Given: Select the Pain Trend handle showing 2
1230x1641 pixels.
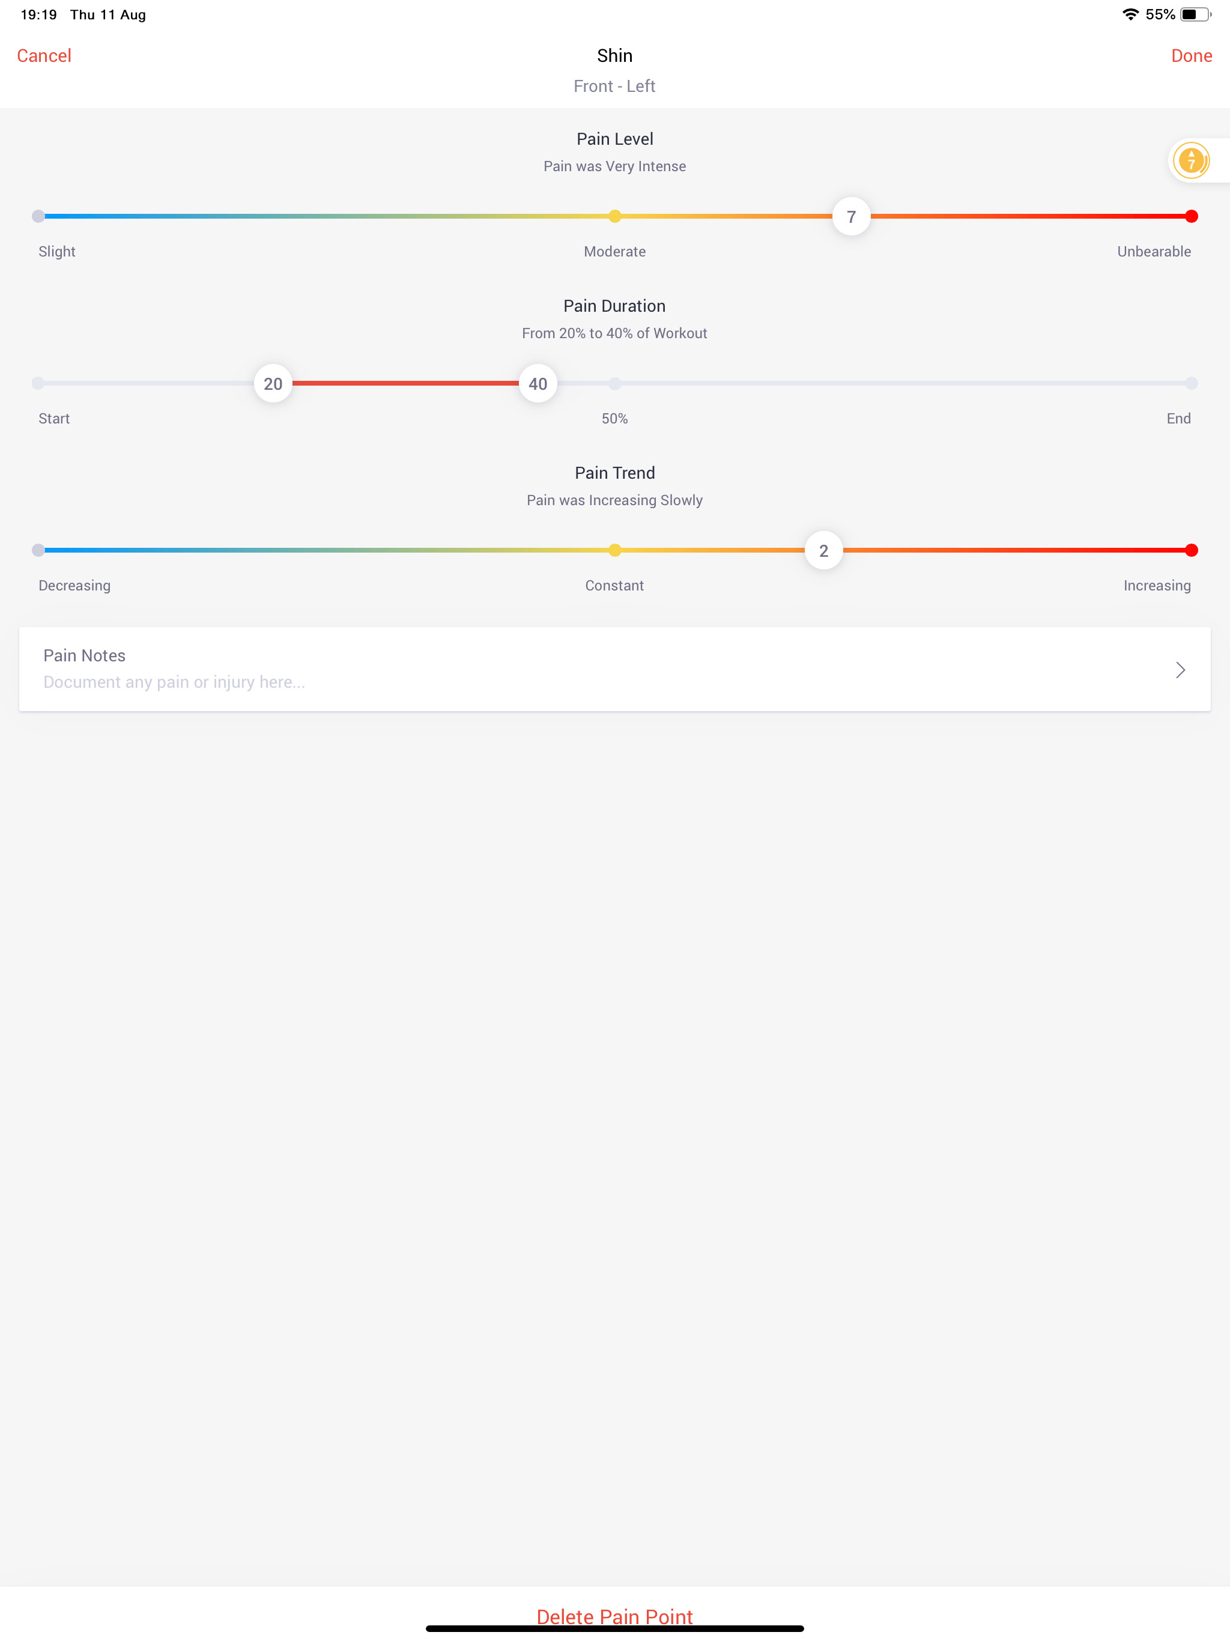Looking at the screenshot, I should coord(823,550).
